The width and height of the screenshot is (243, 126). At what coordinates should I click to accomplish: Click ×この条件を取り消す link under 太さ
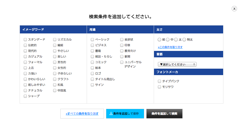coord(170,47)
